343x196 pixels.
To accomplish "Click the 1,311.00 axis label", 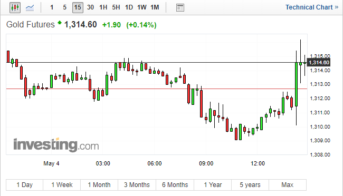I will pos(320,113).
